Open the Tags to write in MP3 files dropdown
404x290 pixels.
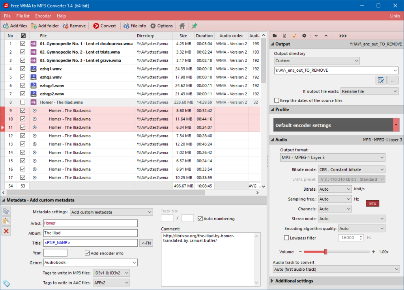pos(111,273)
